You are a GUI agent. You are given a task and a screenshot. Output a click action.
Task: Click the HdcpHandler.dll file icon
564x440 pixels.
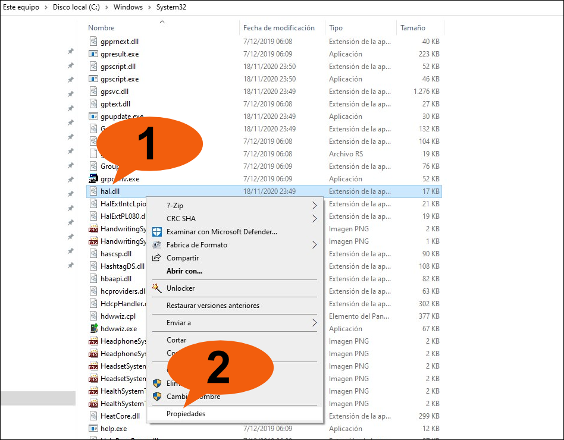pos(93,303)
